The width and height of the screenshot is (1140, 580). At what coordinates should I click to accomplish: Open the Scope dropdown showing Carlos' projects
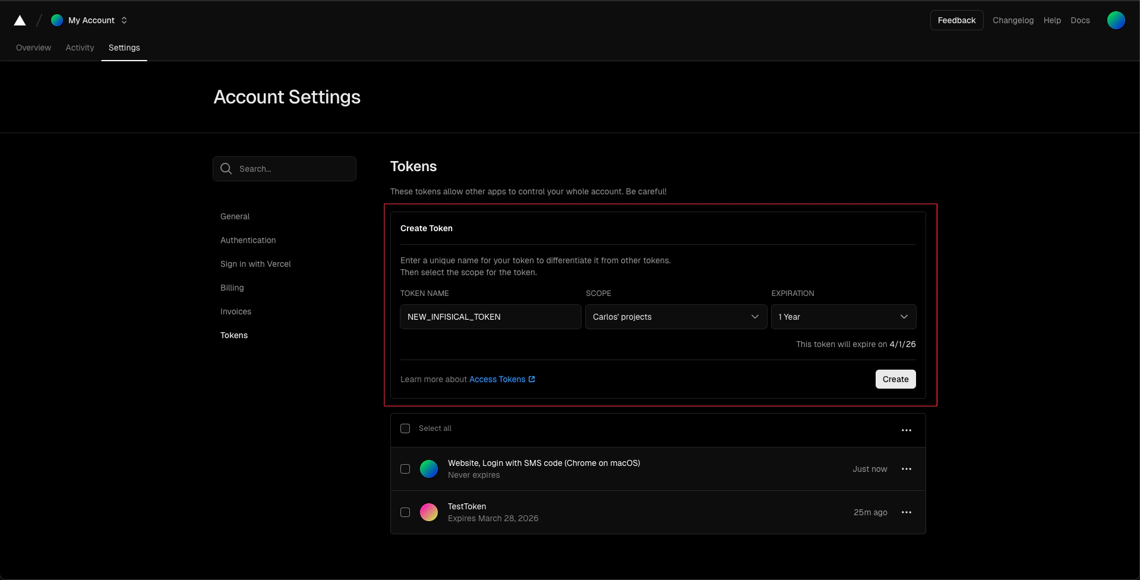(x=676, y=317)
